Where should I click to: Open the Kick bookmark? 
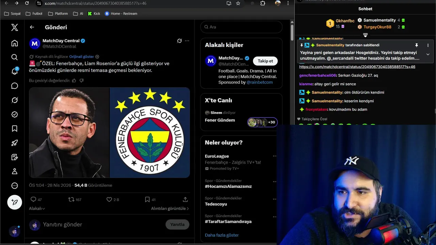coord(94,14)
